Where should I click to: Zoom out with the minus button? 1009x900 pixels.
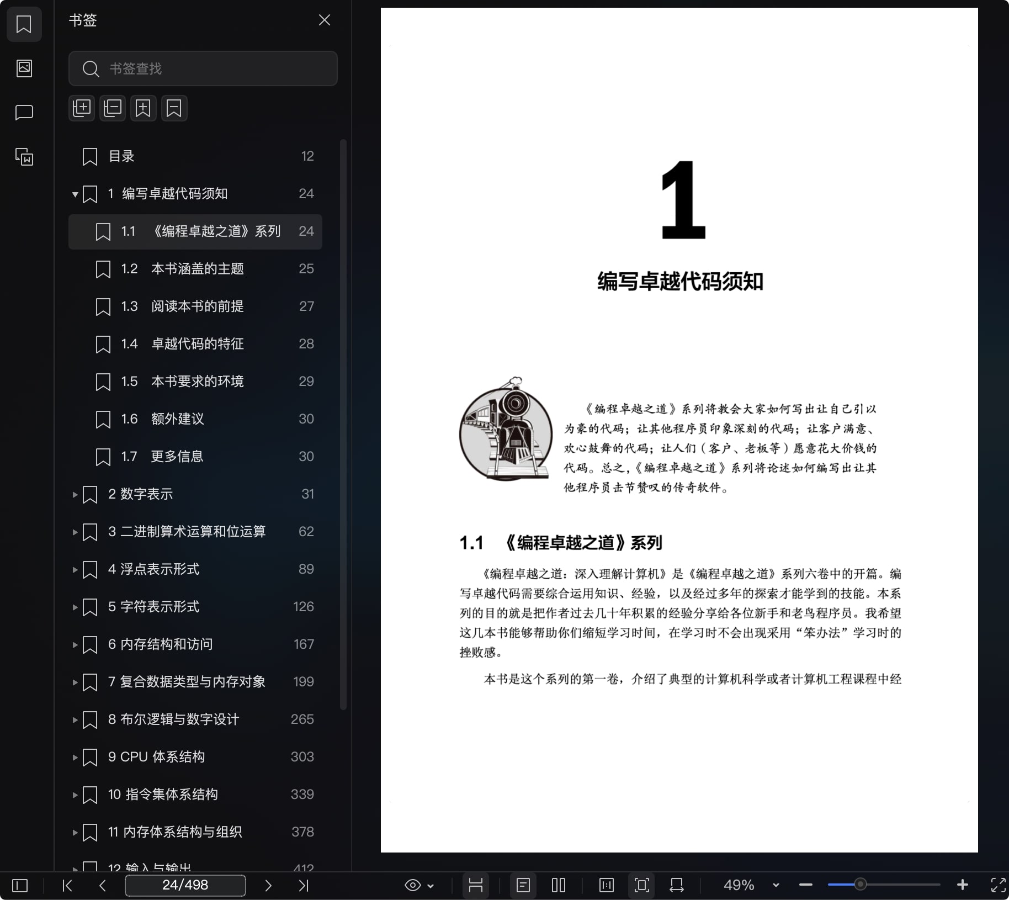[806, 885]
